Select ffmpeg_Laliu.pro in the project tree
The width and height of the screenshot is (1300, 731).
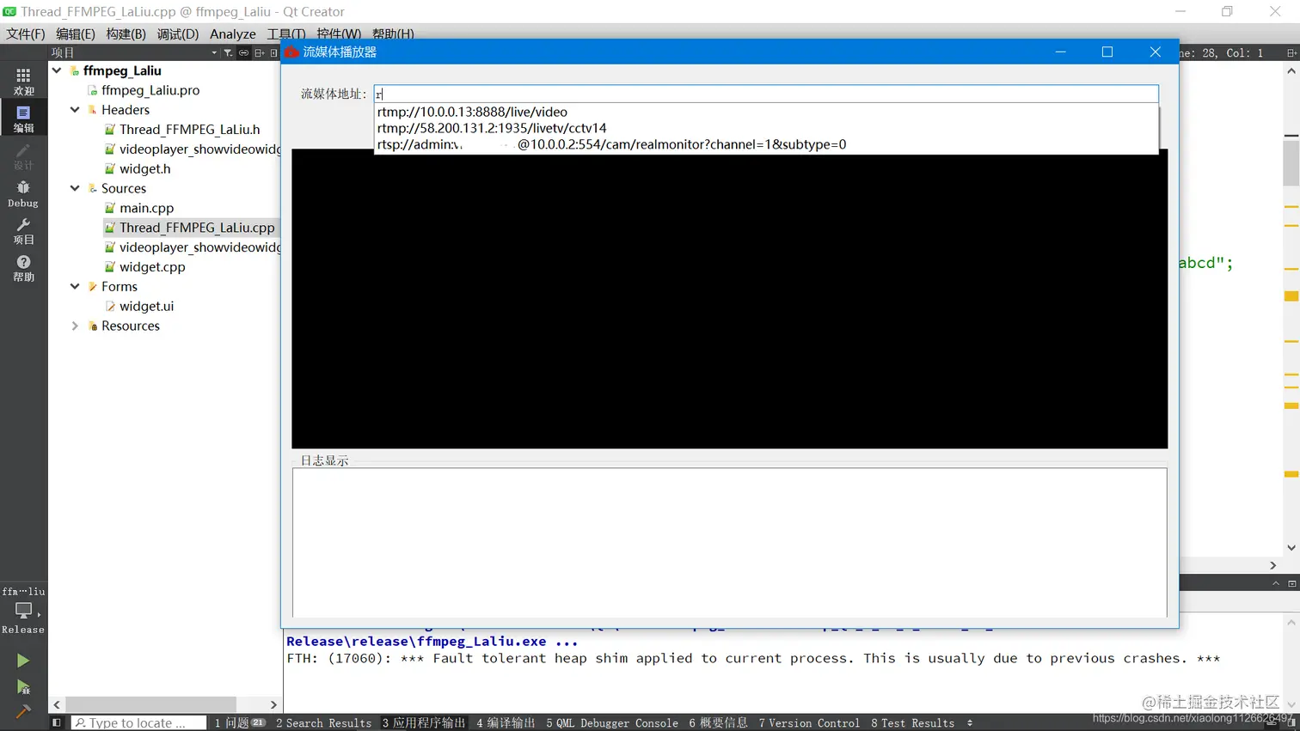150,90
